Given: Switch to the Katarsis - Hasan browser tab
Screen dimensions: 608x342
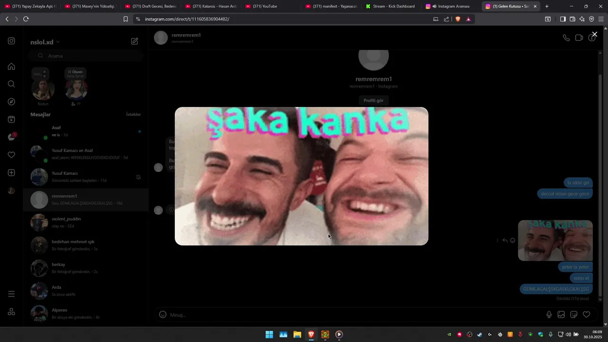Looking at the screenshot, I should (x=211, y=6).
